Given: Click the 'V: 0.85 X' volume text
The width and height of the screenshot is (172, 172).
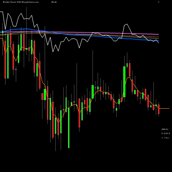Looking at the screenshot, I should [165, 133].
